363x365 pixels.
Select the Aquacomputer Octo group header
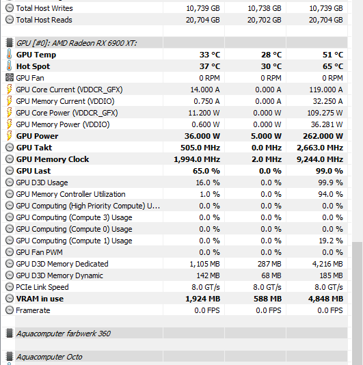click(x=174, y=357)
